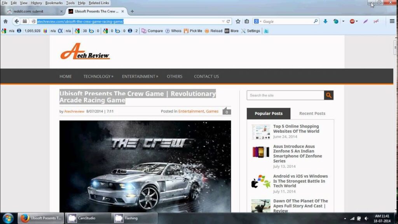
Task: Open the SEO toolbar Settings
Action: coord(251,31)
